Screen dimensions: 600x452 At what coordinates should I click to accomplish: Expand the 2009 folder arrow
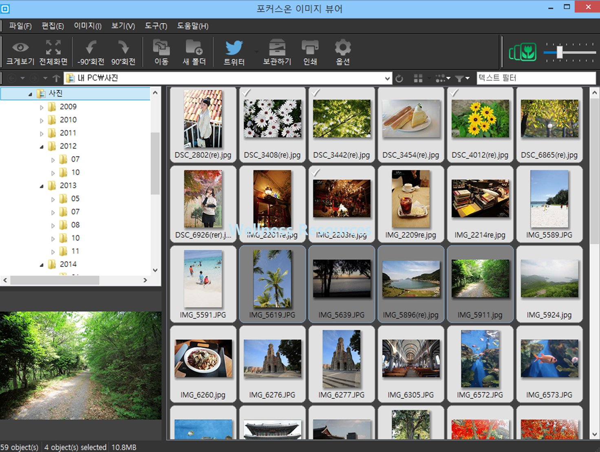[42, 108]
